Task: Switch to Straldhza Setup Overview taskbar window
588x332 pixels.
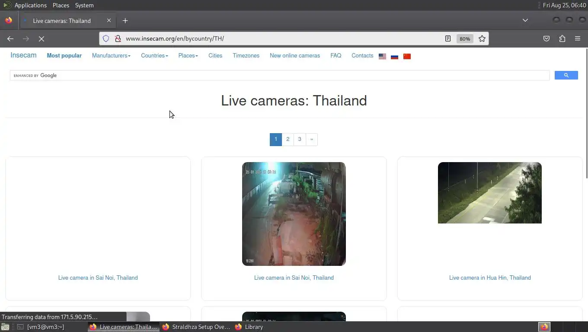Action: [x=197, y=327]
